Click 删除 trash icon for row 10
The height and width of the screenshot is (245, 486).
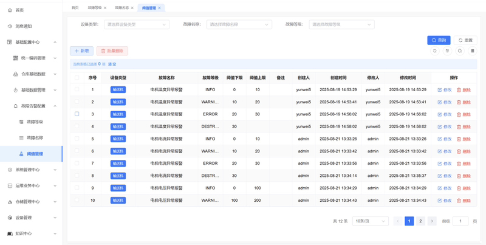tap(459, 201)
